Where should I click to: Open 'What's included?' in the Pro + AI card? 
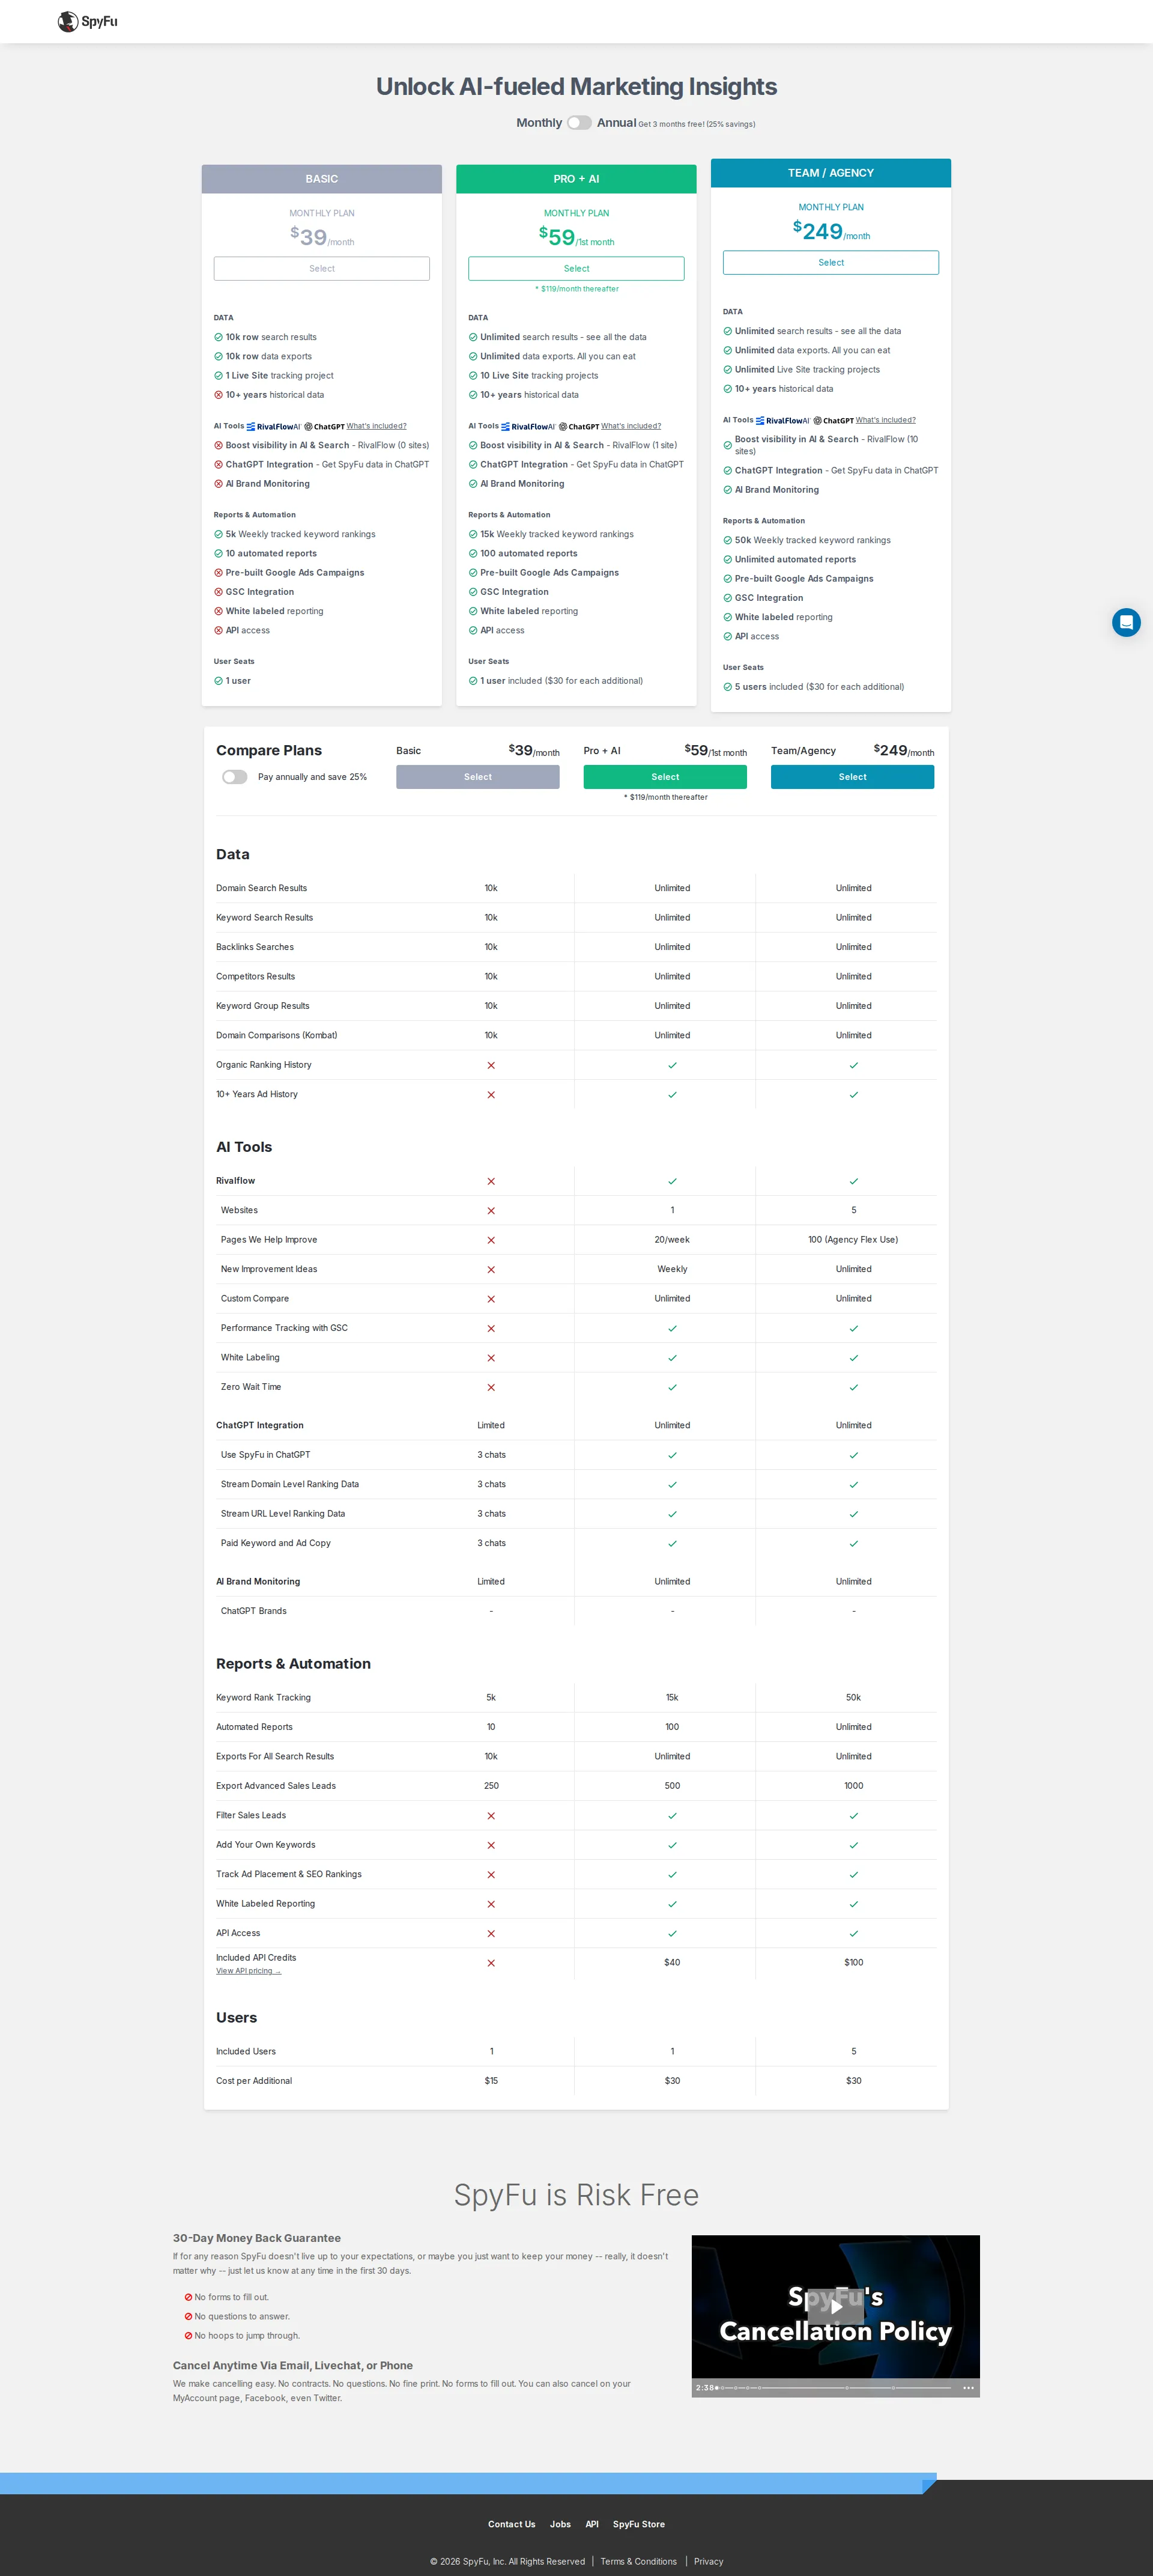click(632, 426)
